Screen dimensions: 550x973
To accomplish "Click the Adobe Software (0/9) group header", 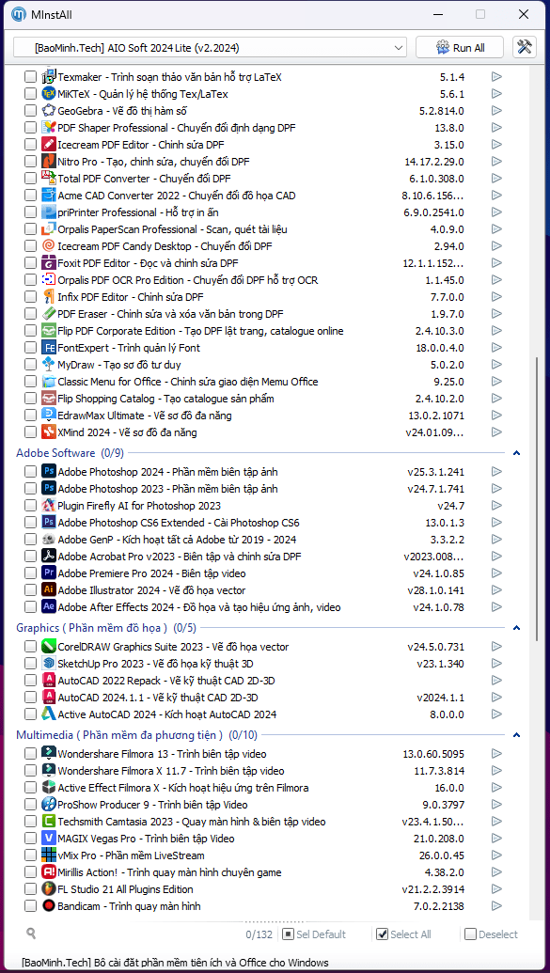I will 71,453.
